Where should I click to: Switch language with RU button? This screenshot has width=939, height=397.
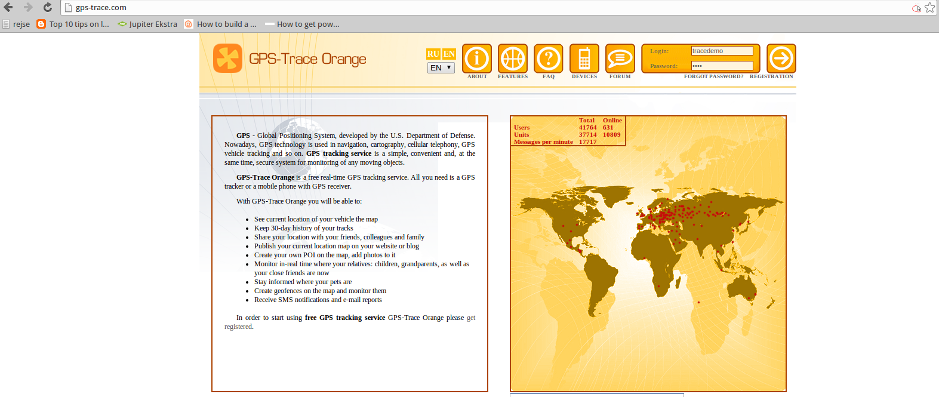(433, 54)
